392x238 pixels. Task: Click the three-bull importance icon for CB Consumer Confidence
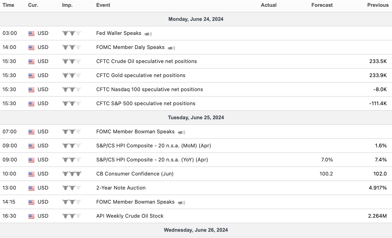pyautogui.click(x=72, y=174)
